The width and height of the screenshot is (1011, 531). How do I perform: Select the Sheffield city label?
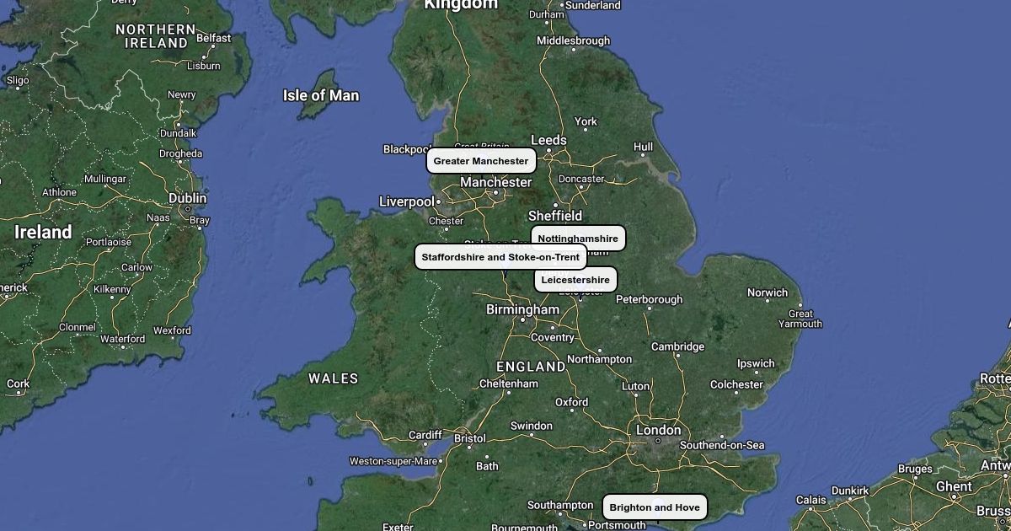pyautogui.click(x=555, y=216)
